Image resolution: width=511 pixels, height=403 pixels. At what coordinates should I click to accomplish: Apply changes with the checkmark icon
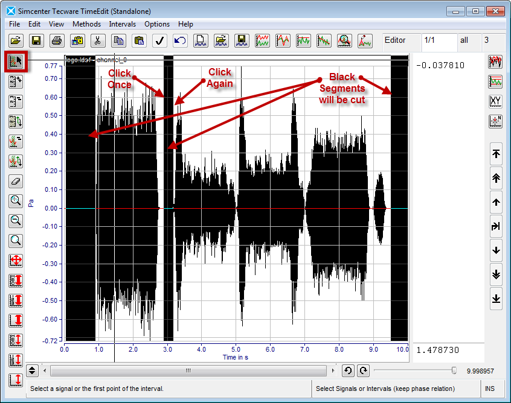pos(159,40)
